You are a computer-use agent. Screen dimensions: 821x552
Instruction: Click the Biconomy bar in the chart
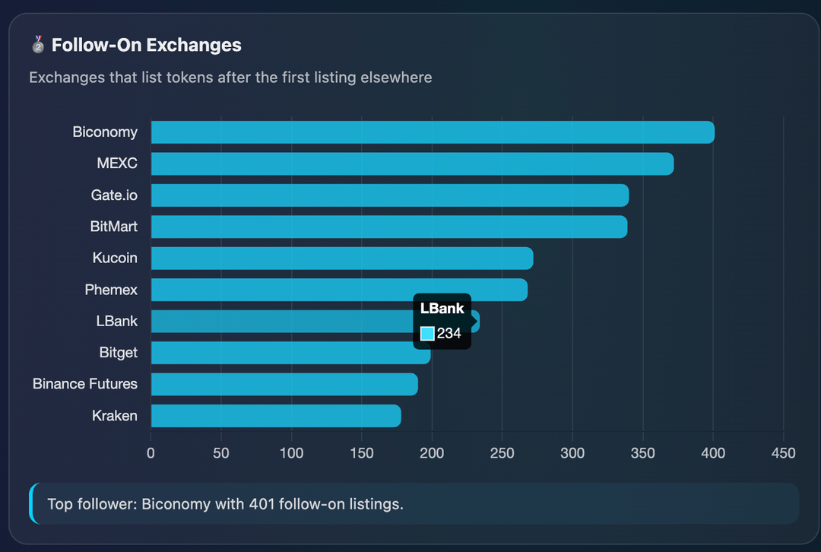pos(432,132)
